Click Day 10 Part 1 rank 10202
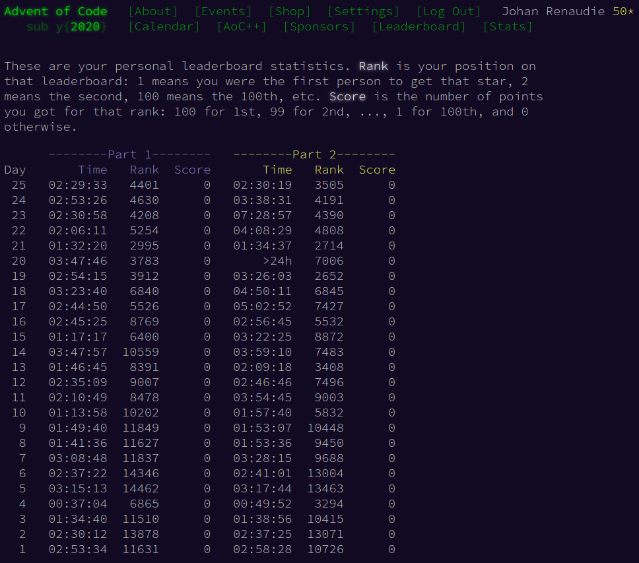639x563 pixels. click(141, 413)
